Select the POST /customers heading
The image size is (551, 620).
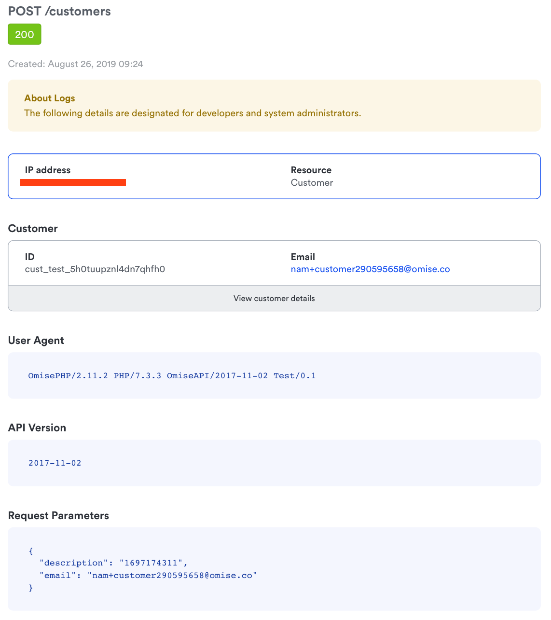59,12
